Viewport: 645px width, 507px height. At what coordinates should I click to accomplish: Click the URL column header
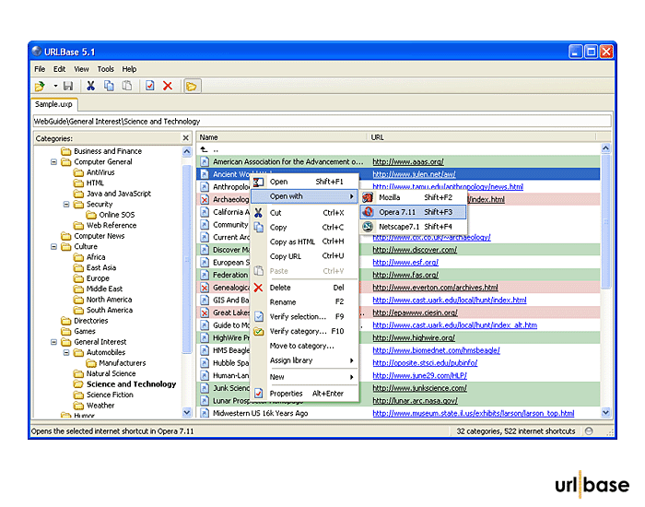point(481,137)
